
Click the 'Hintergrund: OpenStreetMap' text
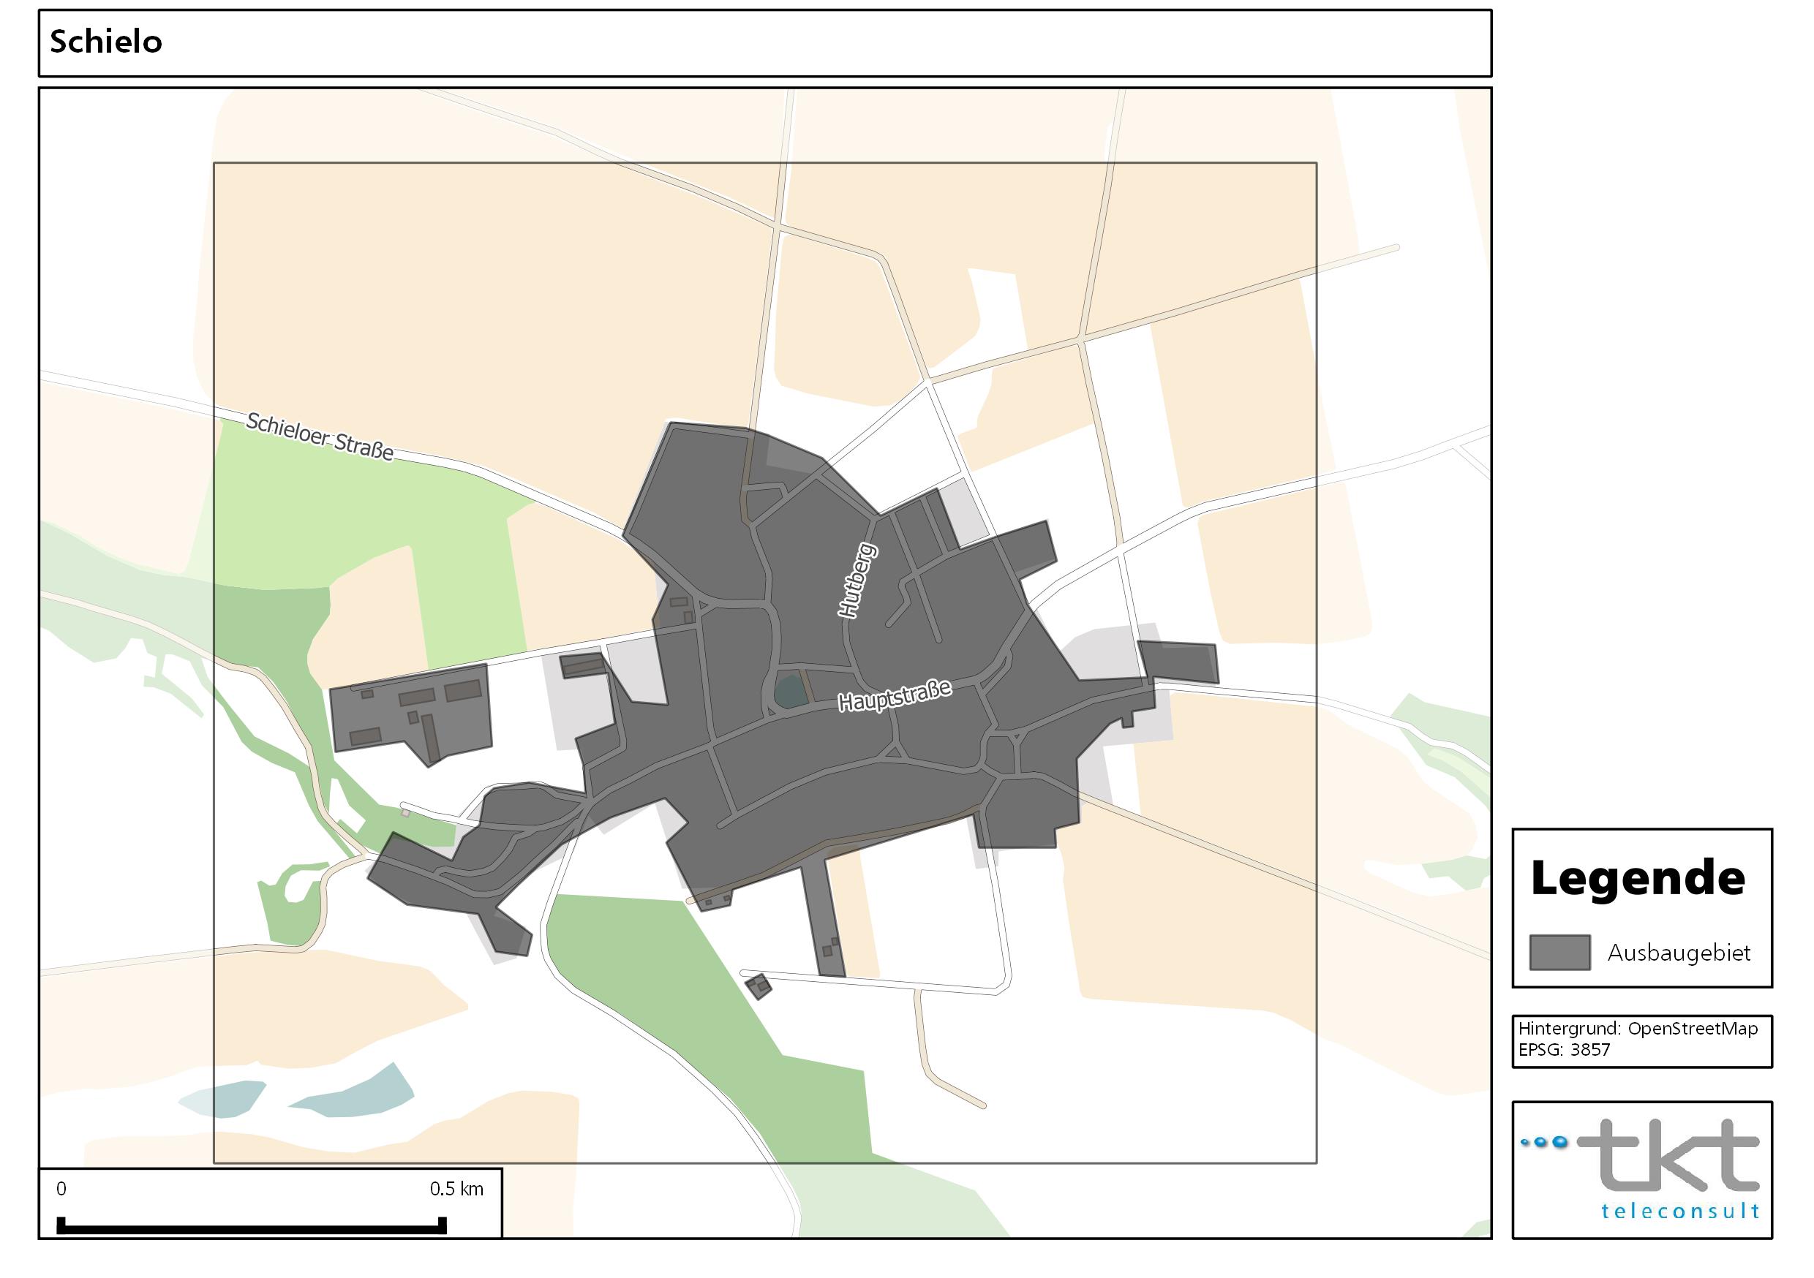click(x=1638, y=1029)
